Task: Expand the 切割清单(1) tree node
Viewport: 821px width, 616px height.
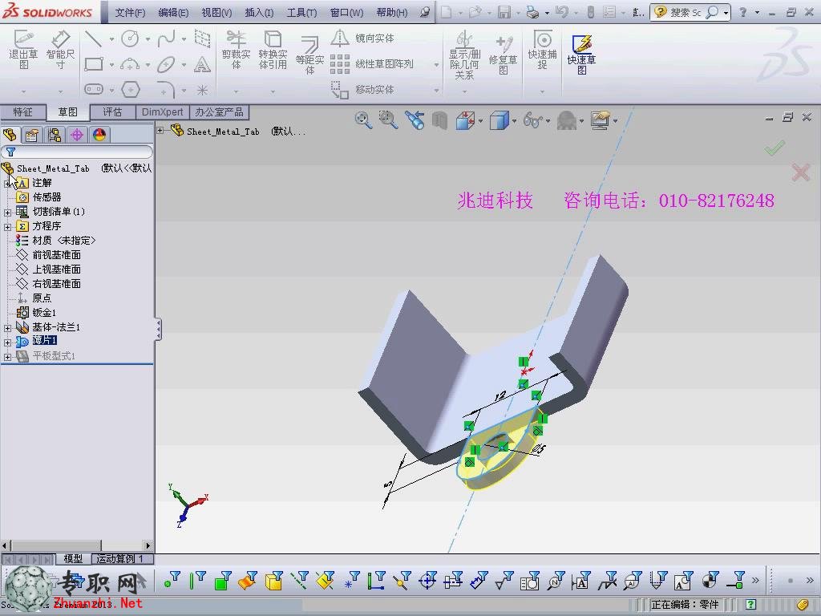Action: (7, 213)
